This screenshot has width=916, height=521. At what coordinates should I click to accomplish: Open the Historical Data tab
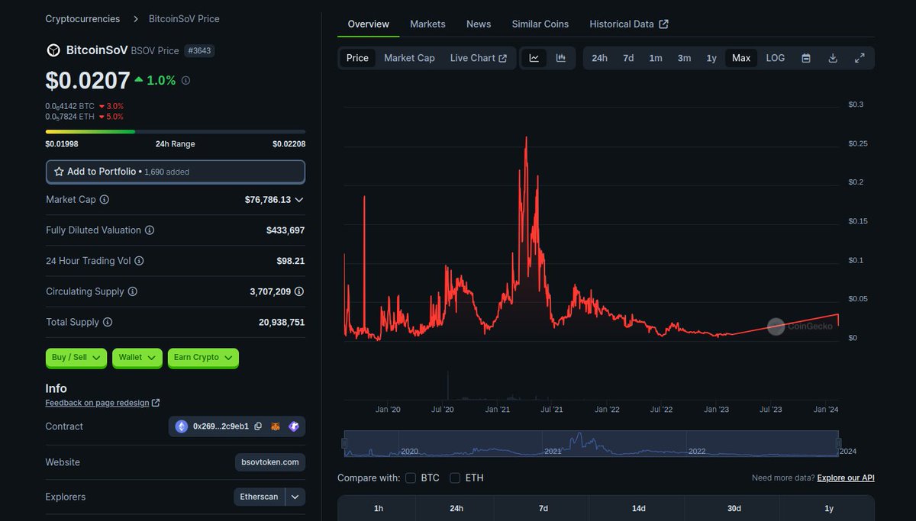[629, 24]
